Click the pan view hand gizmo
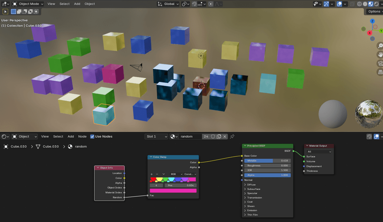 point(380,54)
